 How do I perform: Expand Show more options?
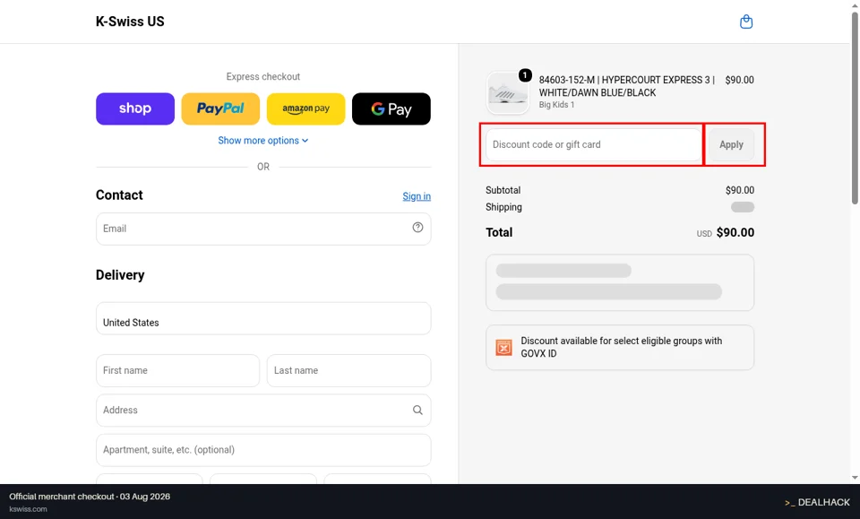(263, 141)
